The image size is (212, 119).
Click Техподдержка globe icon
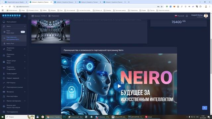click(x=4, y=112)
